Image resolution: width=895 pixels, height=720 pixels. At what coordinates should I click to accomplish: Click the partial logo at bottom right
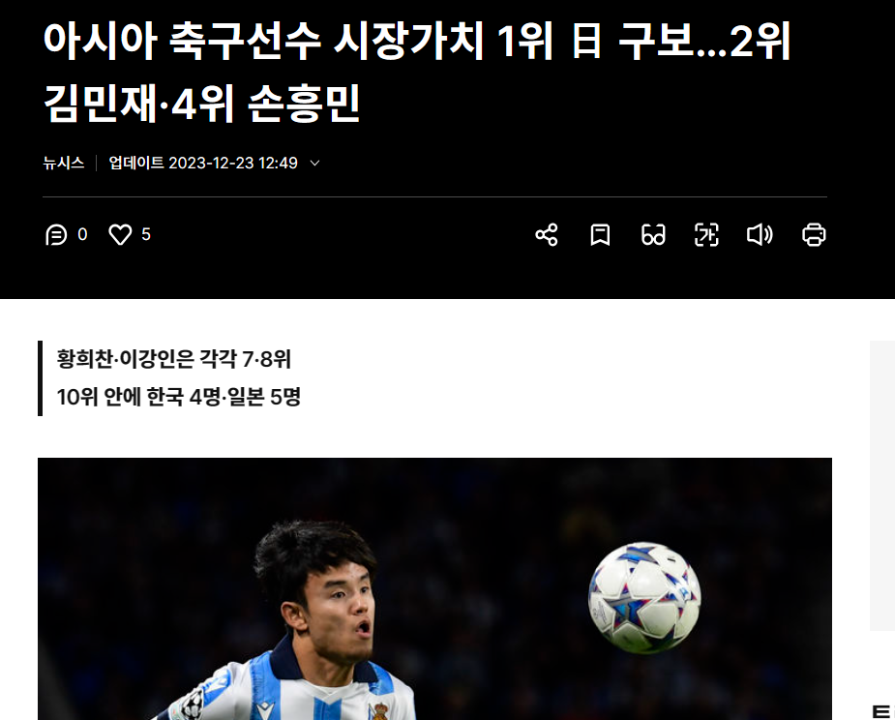pyautogui.click(x=881, y=711)
